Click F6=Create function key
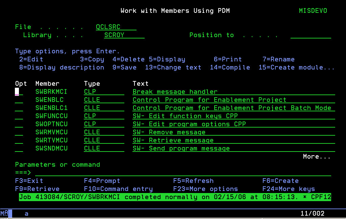 (280, 181)
